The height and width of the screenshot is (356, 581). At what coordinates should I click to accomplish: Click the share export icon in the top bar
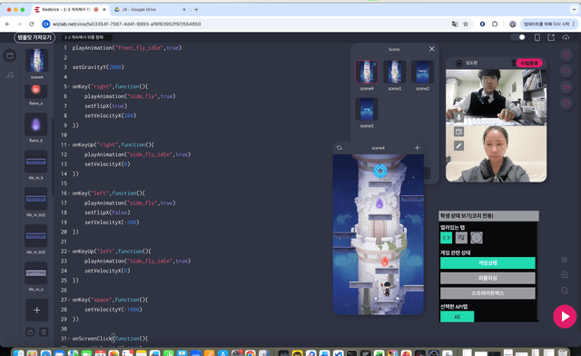tap(551, 37)
